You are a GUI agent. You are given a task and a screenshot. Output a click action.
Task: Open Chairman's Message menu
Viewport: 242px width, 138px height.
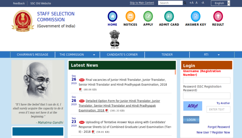pyautogui.click(x=32, y=55)
